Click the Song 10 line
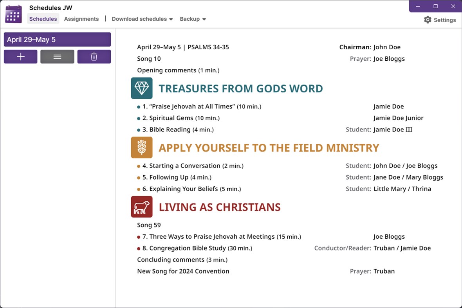The width and height of the screenshot is (462, 308). pyautogui.click(x=149, y=59)
